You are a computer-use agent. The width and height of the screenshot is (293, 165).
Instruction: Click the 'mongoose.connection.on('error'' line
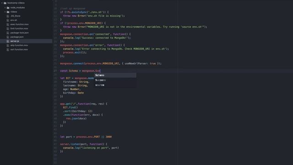pyautogui.click(x=92, y=45)
